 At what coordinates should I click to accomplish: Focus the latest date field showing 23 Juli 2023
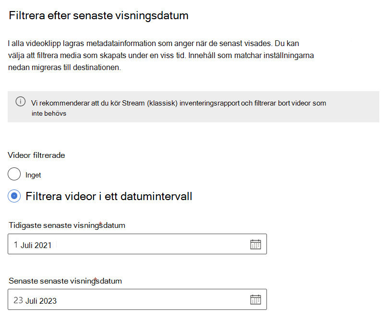[137, 299]
